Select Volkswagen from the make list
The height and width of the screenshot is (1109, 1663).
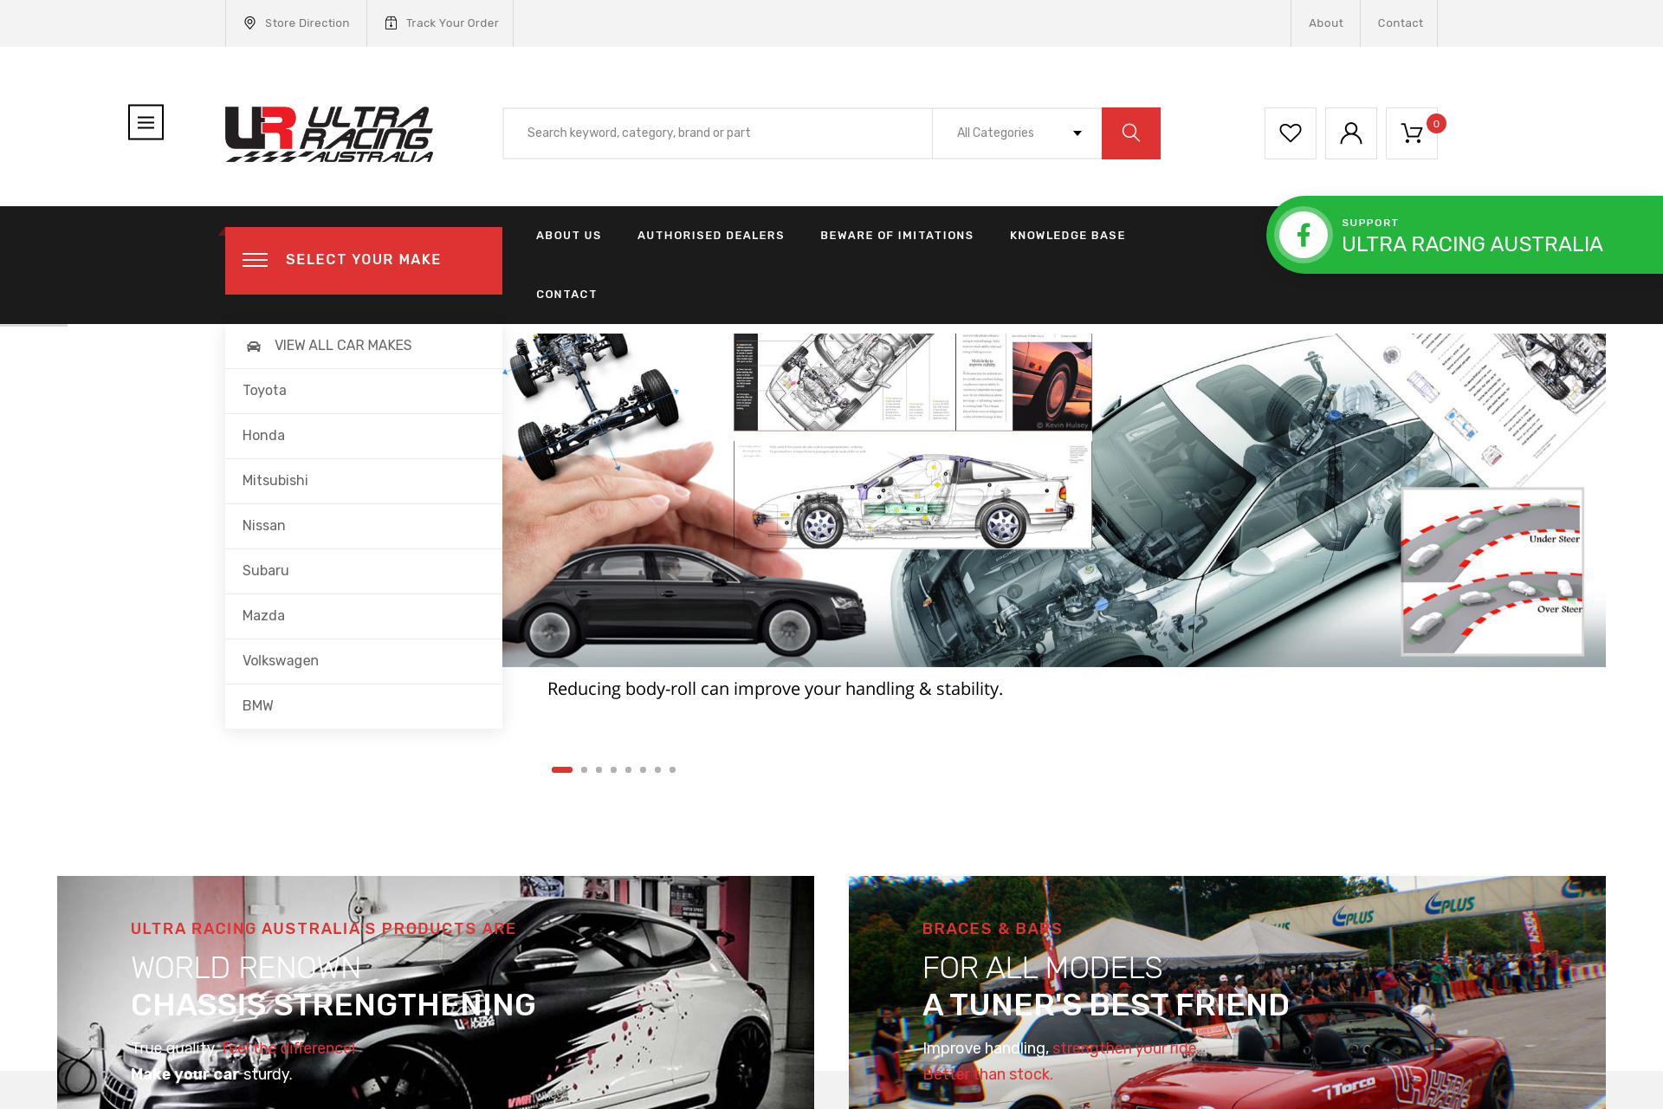point(364,661)
